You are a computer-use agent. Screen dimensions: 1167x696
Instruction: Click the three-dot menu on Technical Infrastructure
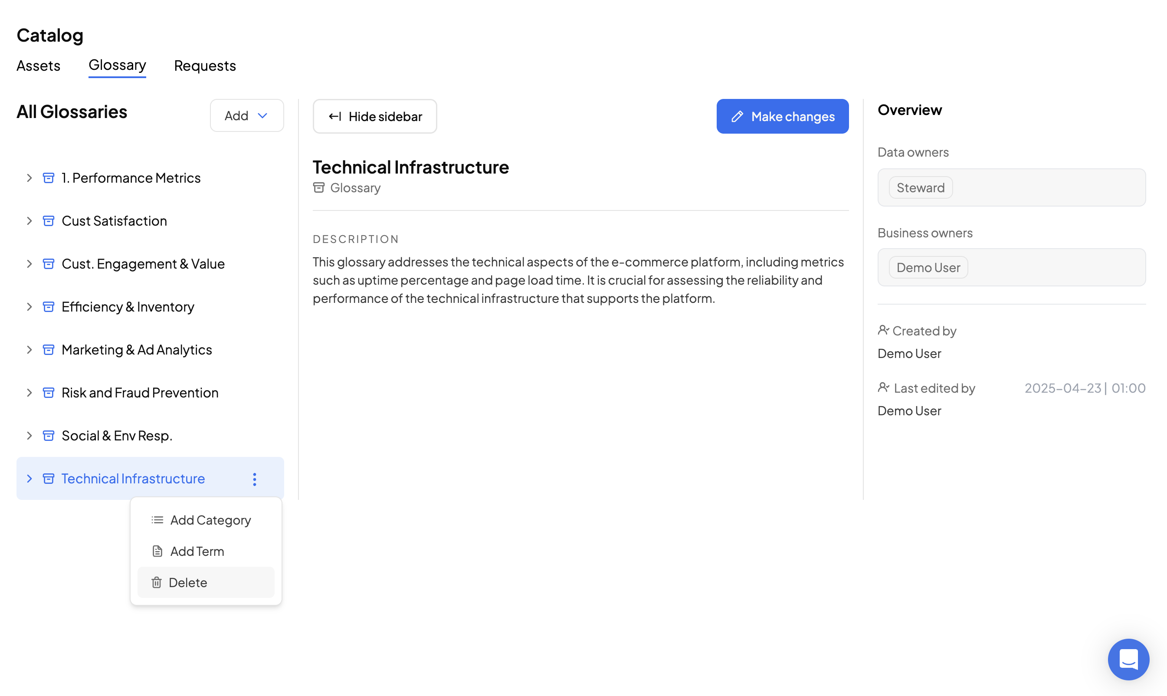pyautogui.click(x=255, y=479)
